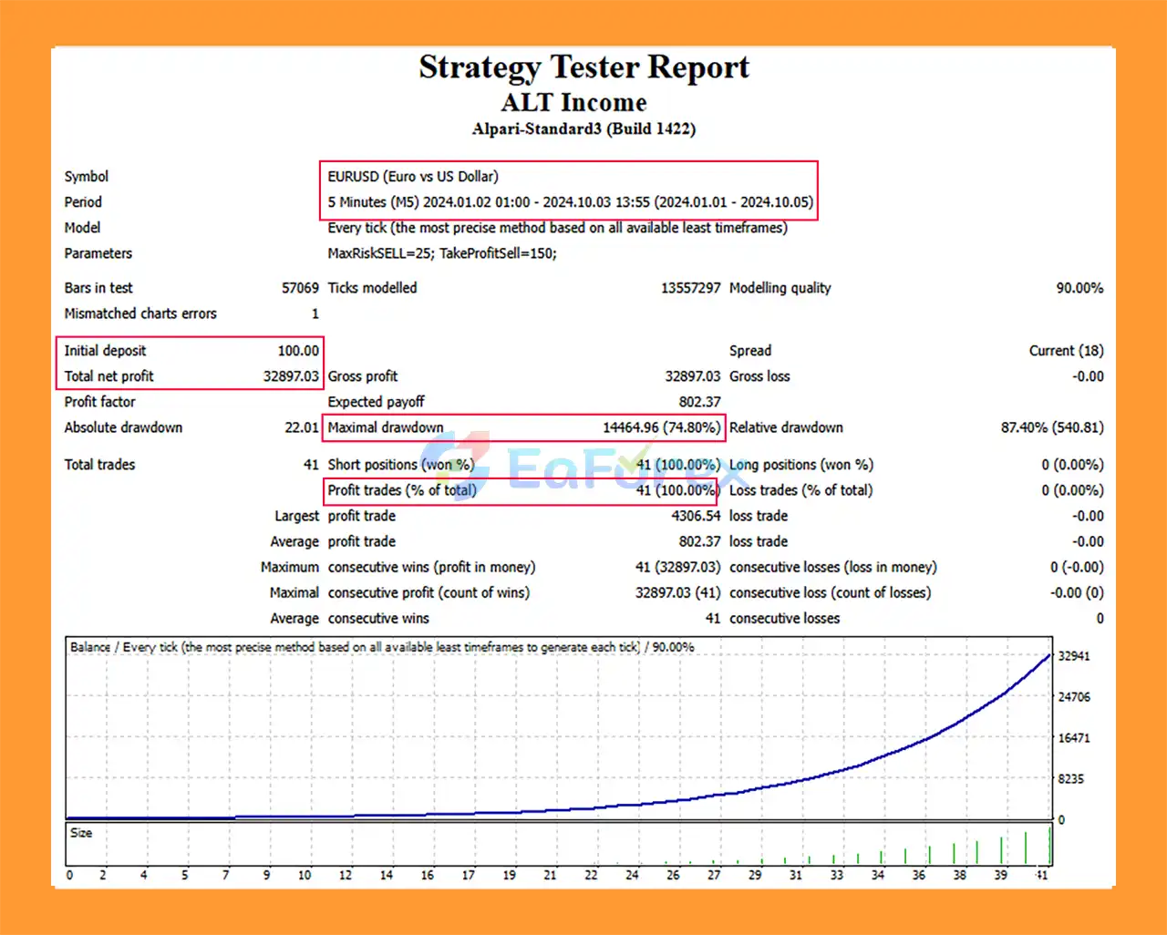Viewport: 1167px width, 935px height.
Task: Click the Modelling quality 90.00% value
Action: point(1079,288)
